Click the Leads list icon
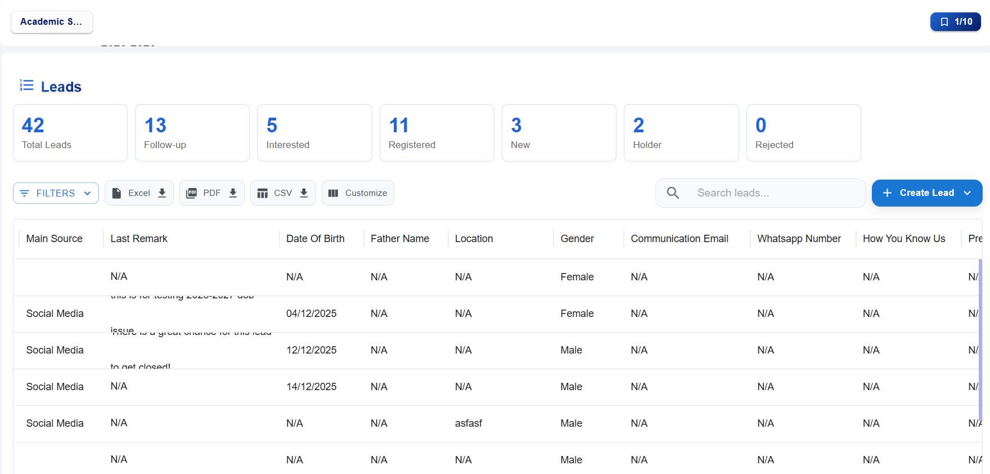This screenshot has height=474, width=990. (x=26, y=86)
